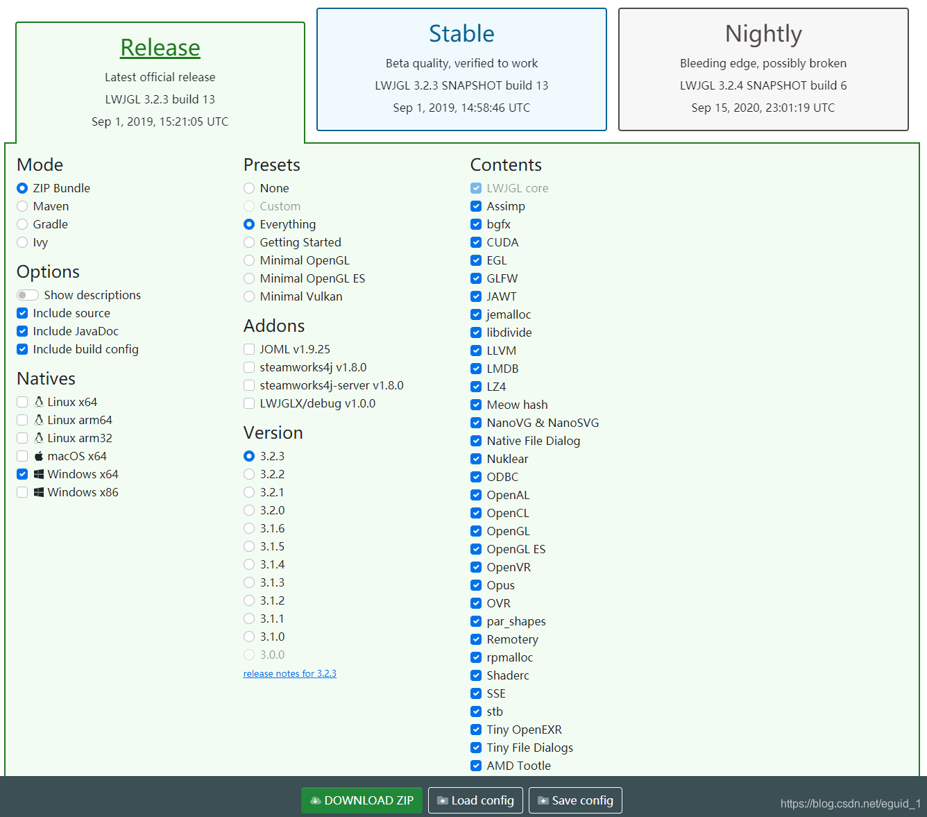Uncheck the Assimp binding
This screenshot has height=817, width=927.
(476, 206)
